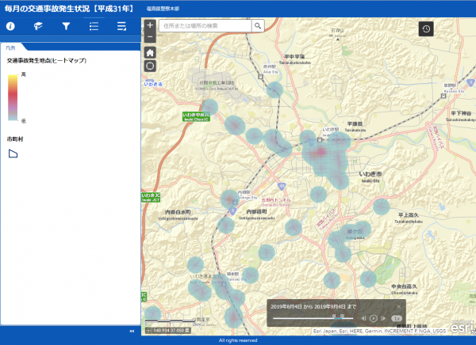476x345 pixels.
Task: Open the 1x playback speed selector
Action: (x=397, y=318)
